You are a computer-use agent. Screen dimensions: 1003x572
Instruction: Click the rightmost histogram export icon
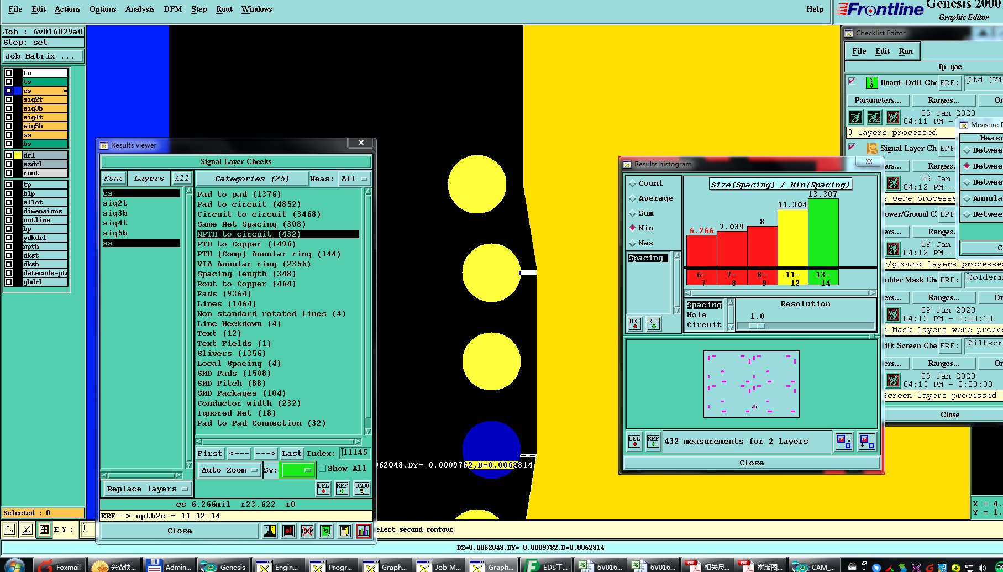coord(867,442)
